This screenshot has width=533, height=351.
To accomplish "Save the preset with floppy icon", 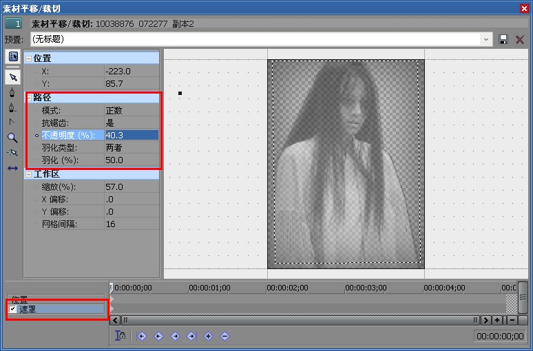I will point(503,39).
